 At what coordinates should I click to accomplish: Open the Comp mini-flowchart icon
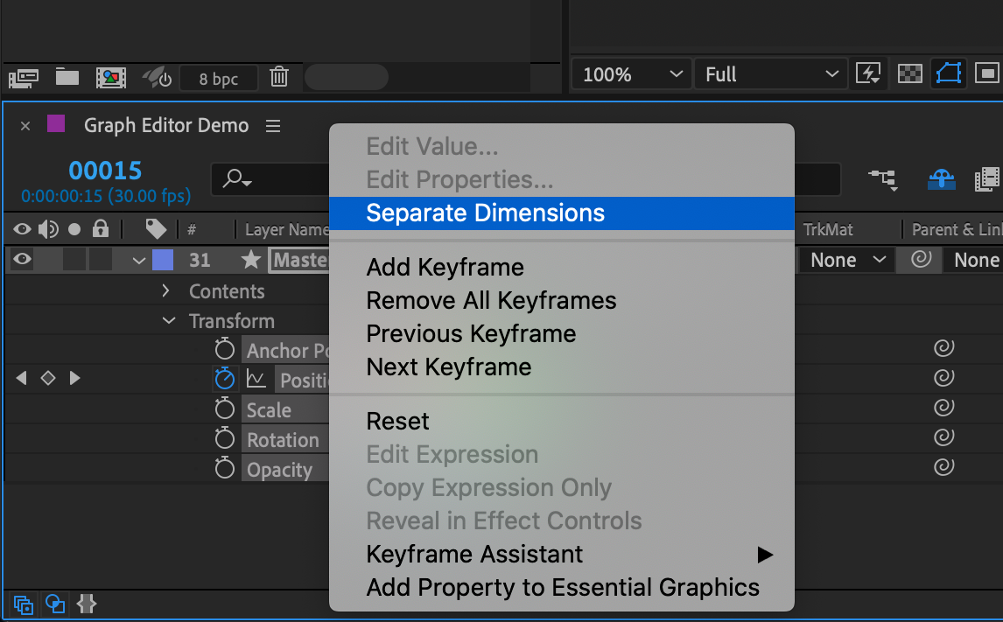click(x=883, y=179)
